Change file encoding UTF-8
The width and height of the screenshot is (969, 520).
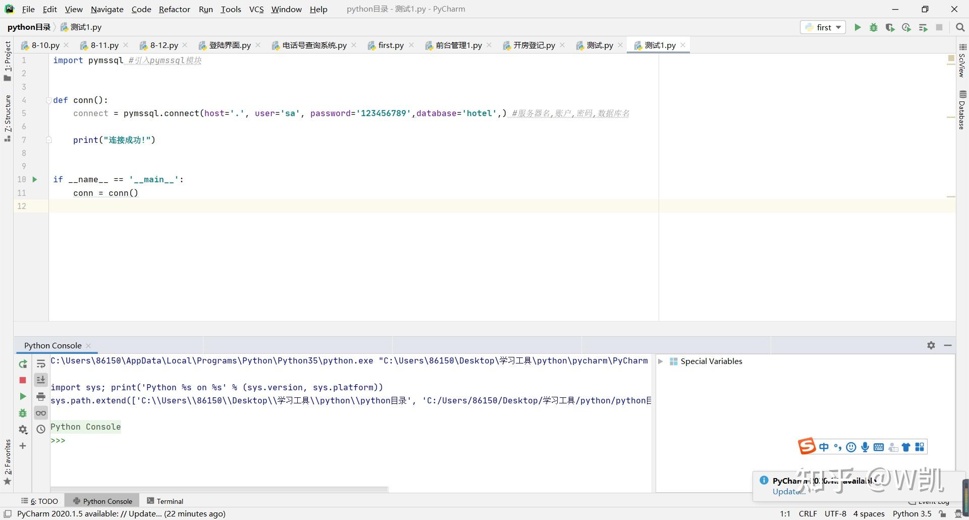[x=835, y=514]
